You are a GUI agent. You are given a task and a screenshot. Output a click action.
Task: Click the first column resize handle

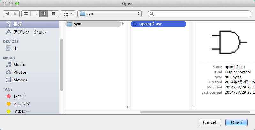128,107
